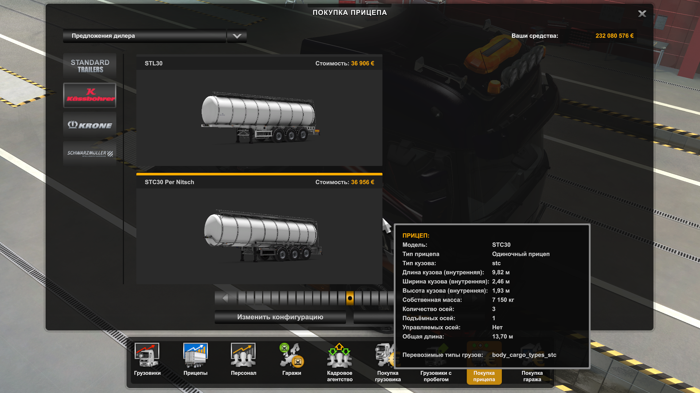This screenshot has height=393, width=700.
Task: Open the Гаражи garages icon
Action: coord(292,356)
